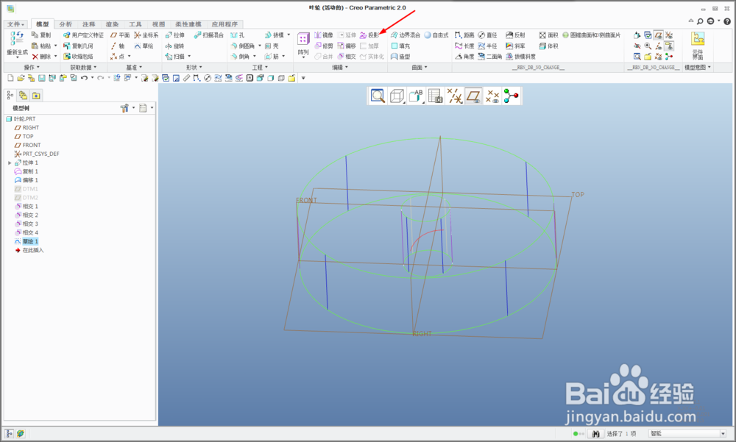Switch to the 工具 ribbon tab
736x442 pixels.
pyautogui.click(x=135, y=24)
